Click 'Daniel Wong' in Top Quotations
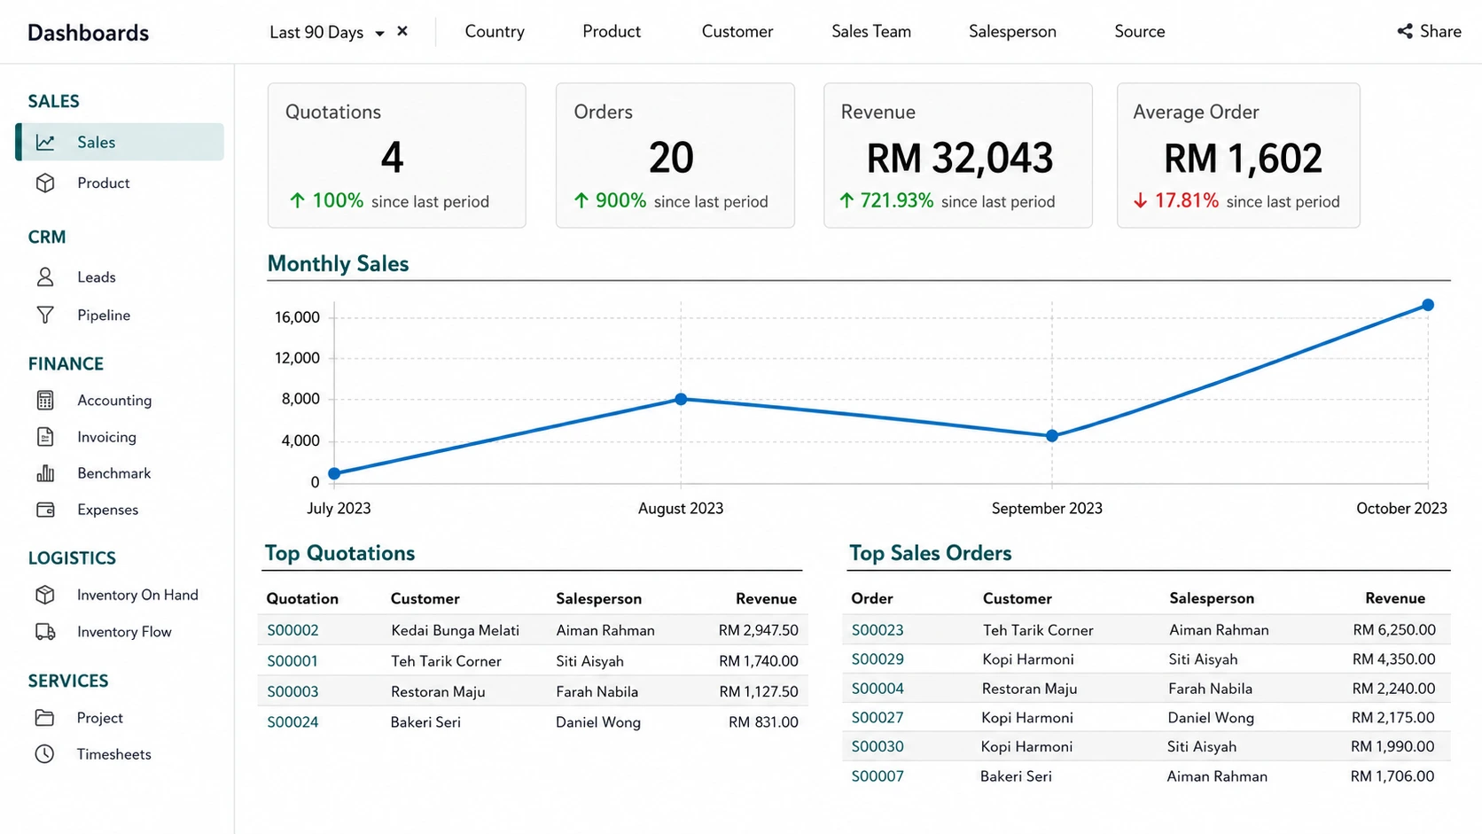Screen dimensions: 1482x834 tap(598, 722)
